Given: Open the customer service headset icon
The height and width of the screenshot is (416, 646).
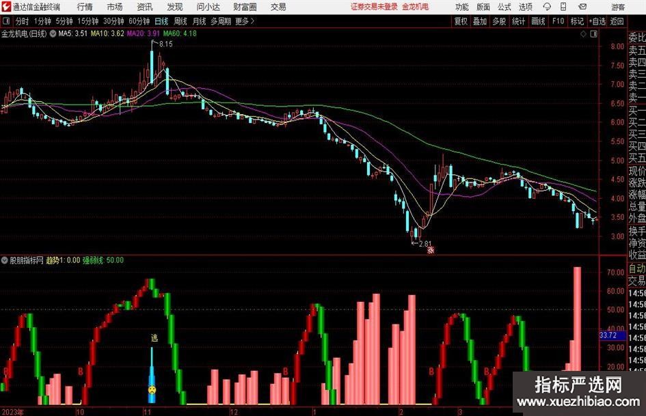Looking at the screenshot, I should click(x=547, y=7).
